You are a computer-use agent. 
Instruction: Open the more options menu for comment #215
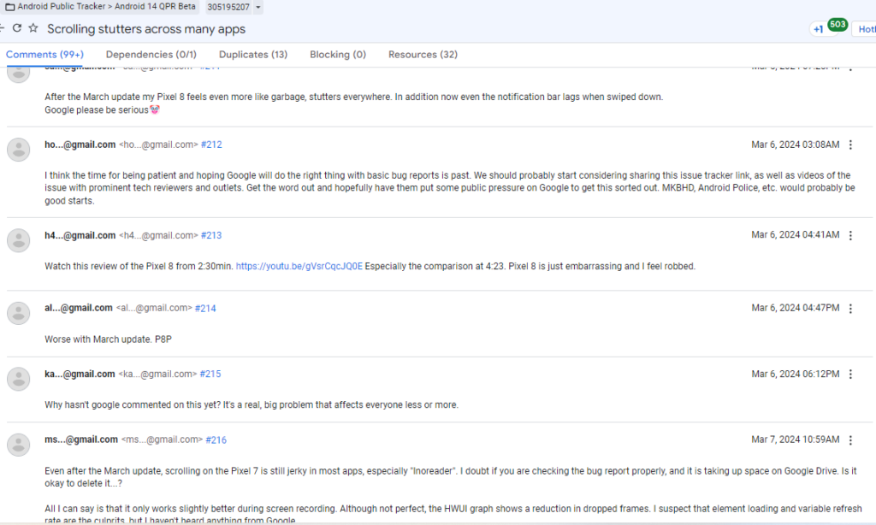click(851, 375)
